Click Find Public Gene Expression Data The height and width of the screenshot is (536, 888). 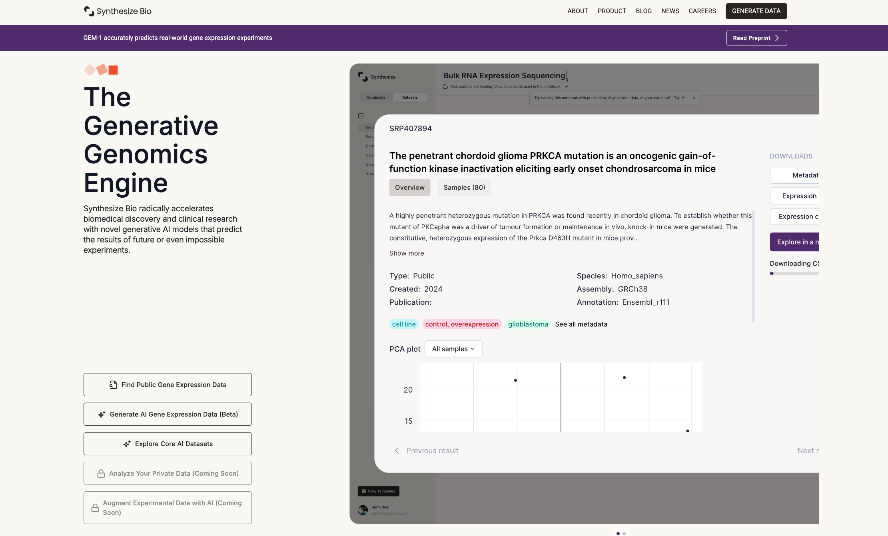(x=168, y=385)
